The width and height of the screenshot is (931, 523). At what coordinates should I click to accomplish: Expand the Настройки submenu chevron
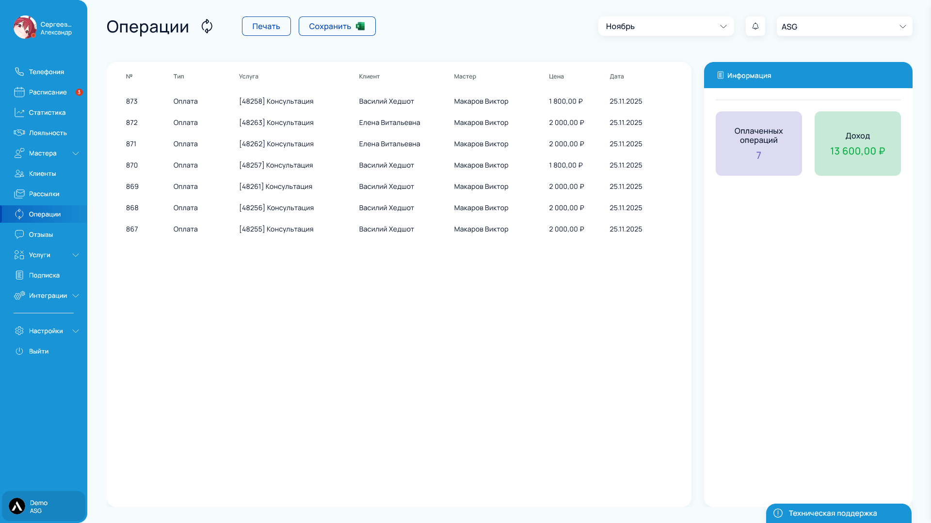point(76,331)
